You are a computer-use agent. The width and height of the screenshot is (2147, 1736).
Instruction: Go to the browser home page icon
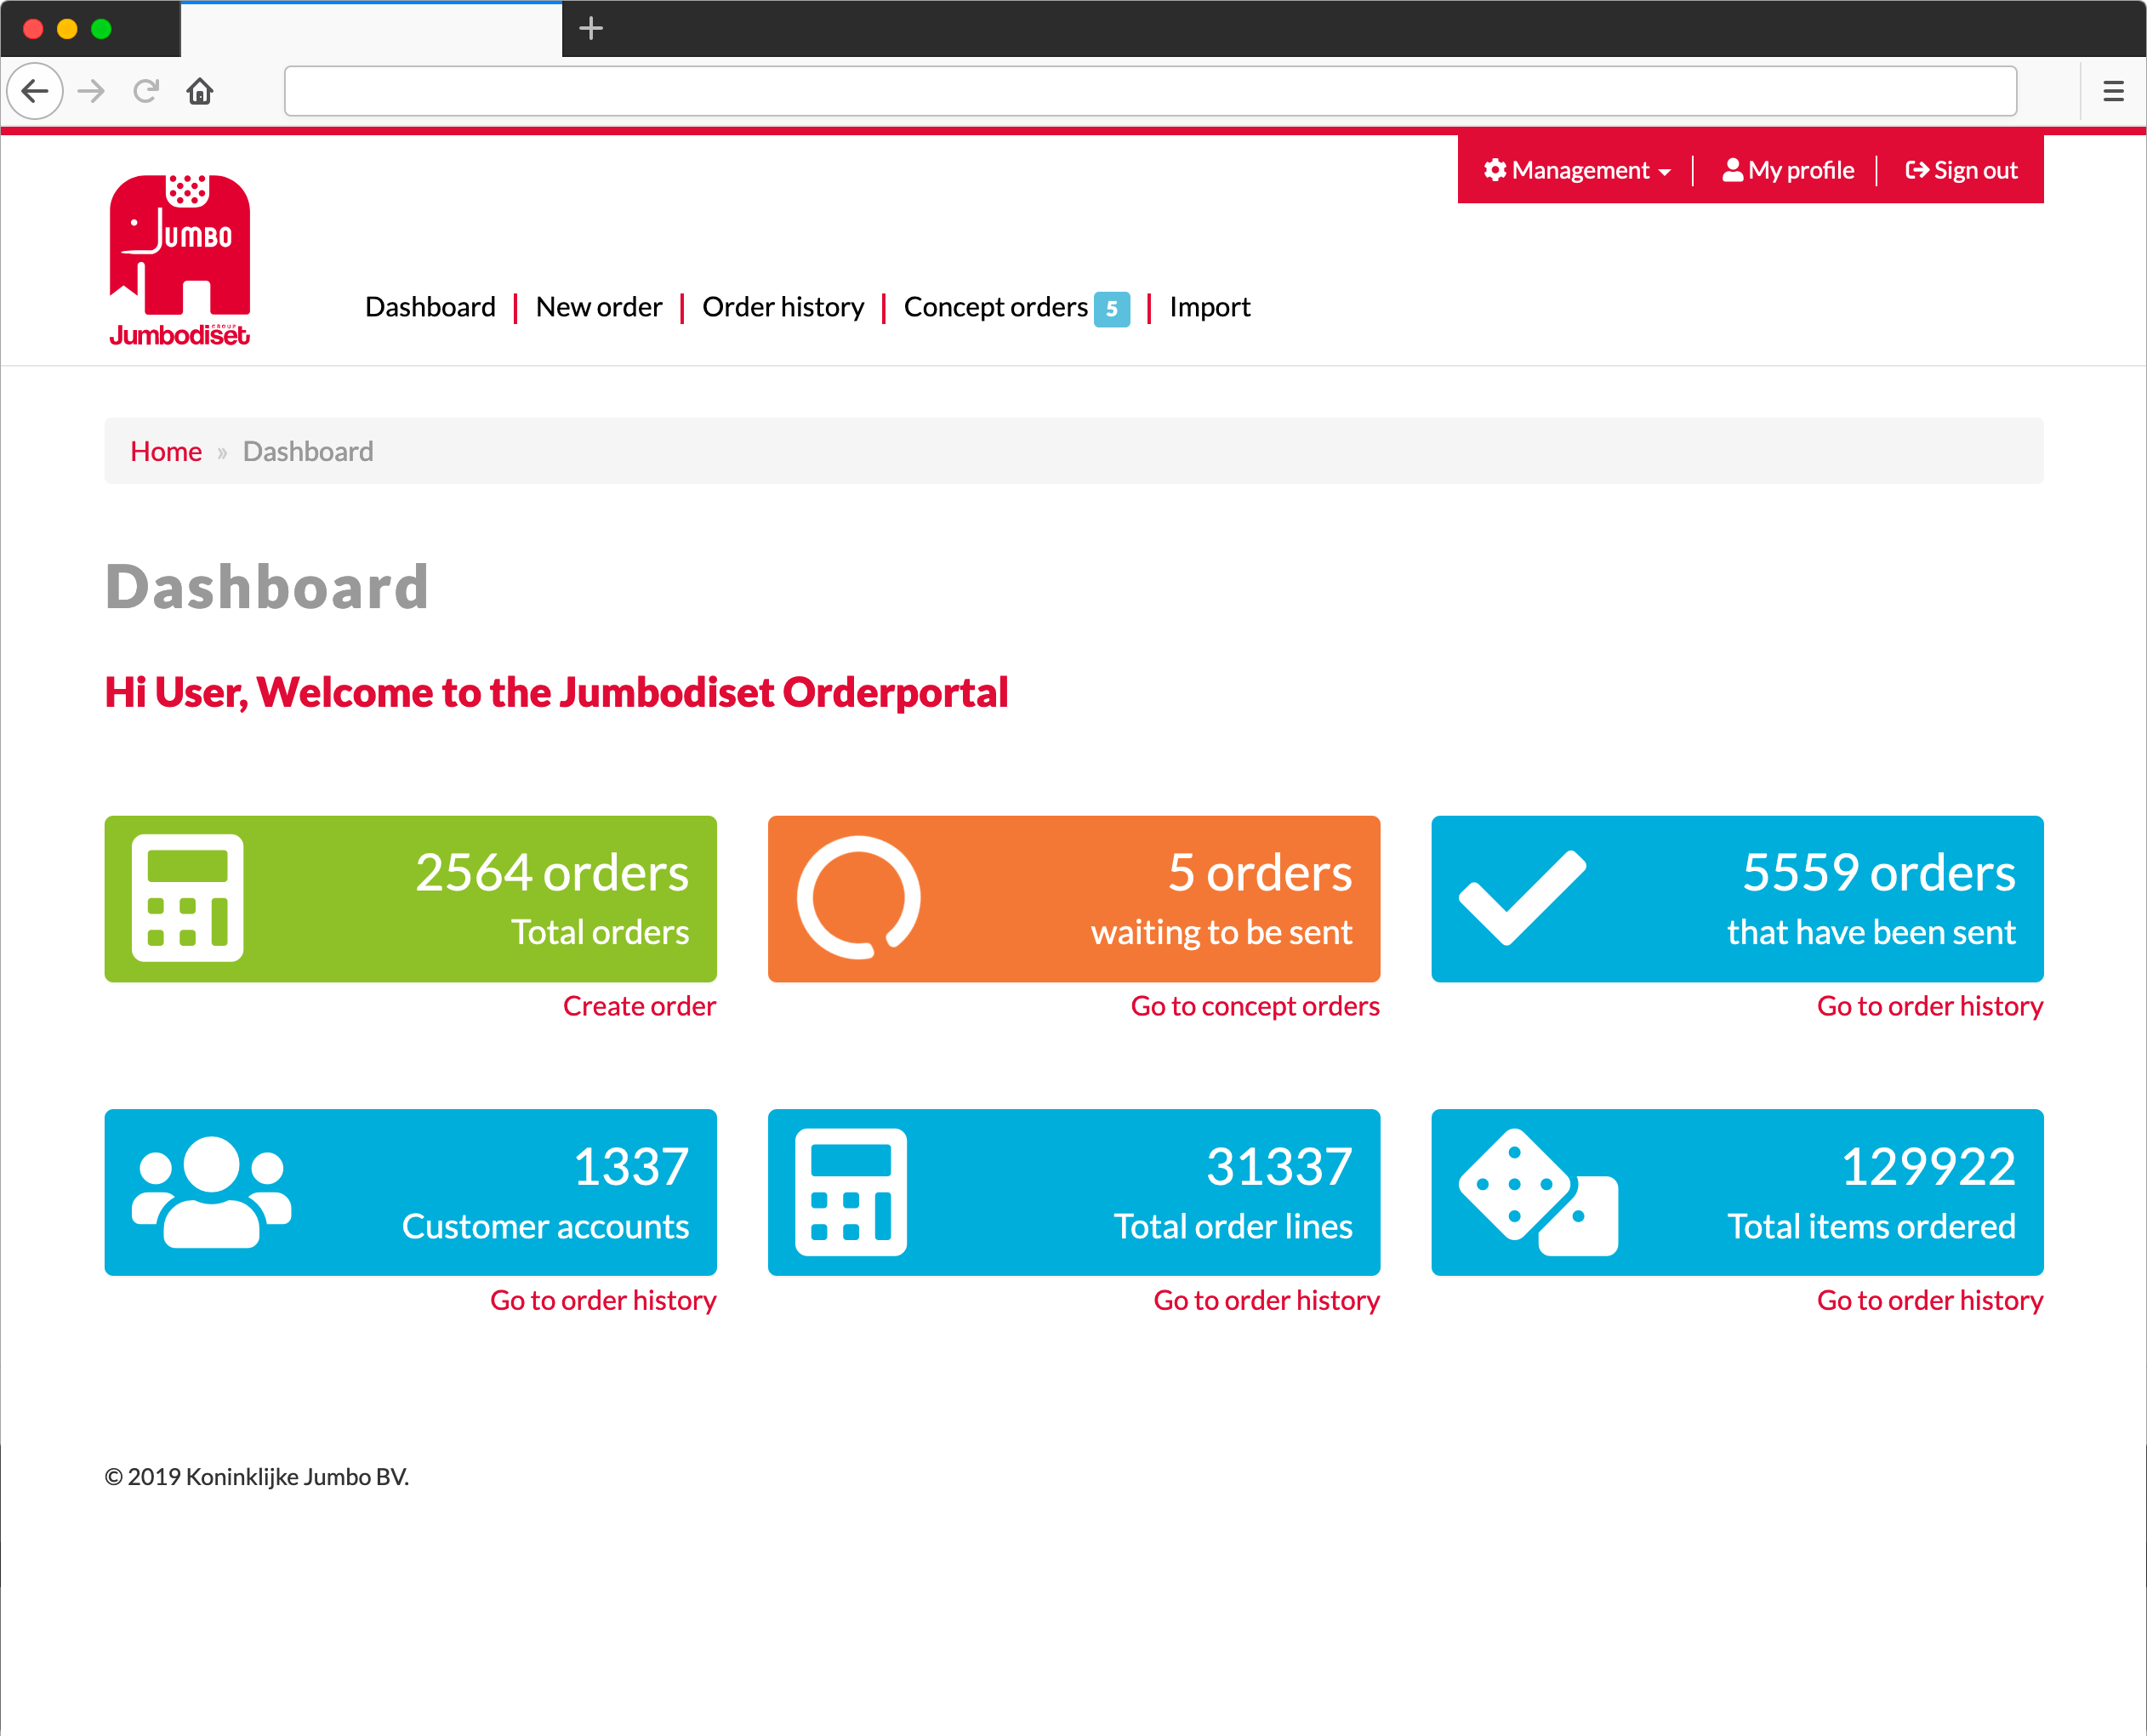pos(200,92)
